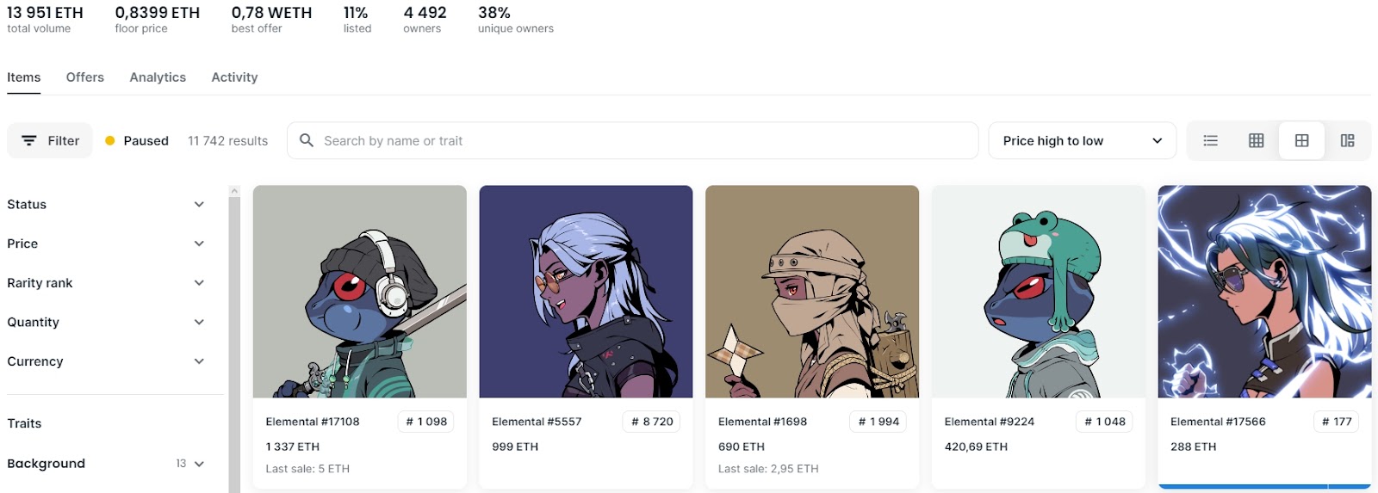Choose the mosaic layout view icon
Screen dimensions: 1378x493
1347,141
